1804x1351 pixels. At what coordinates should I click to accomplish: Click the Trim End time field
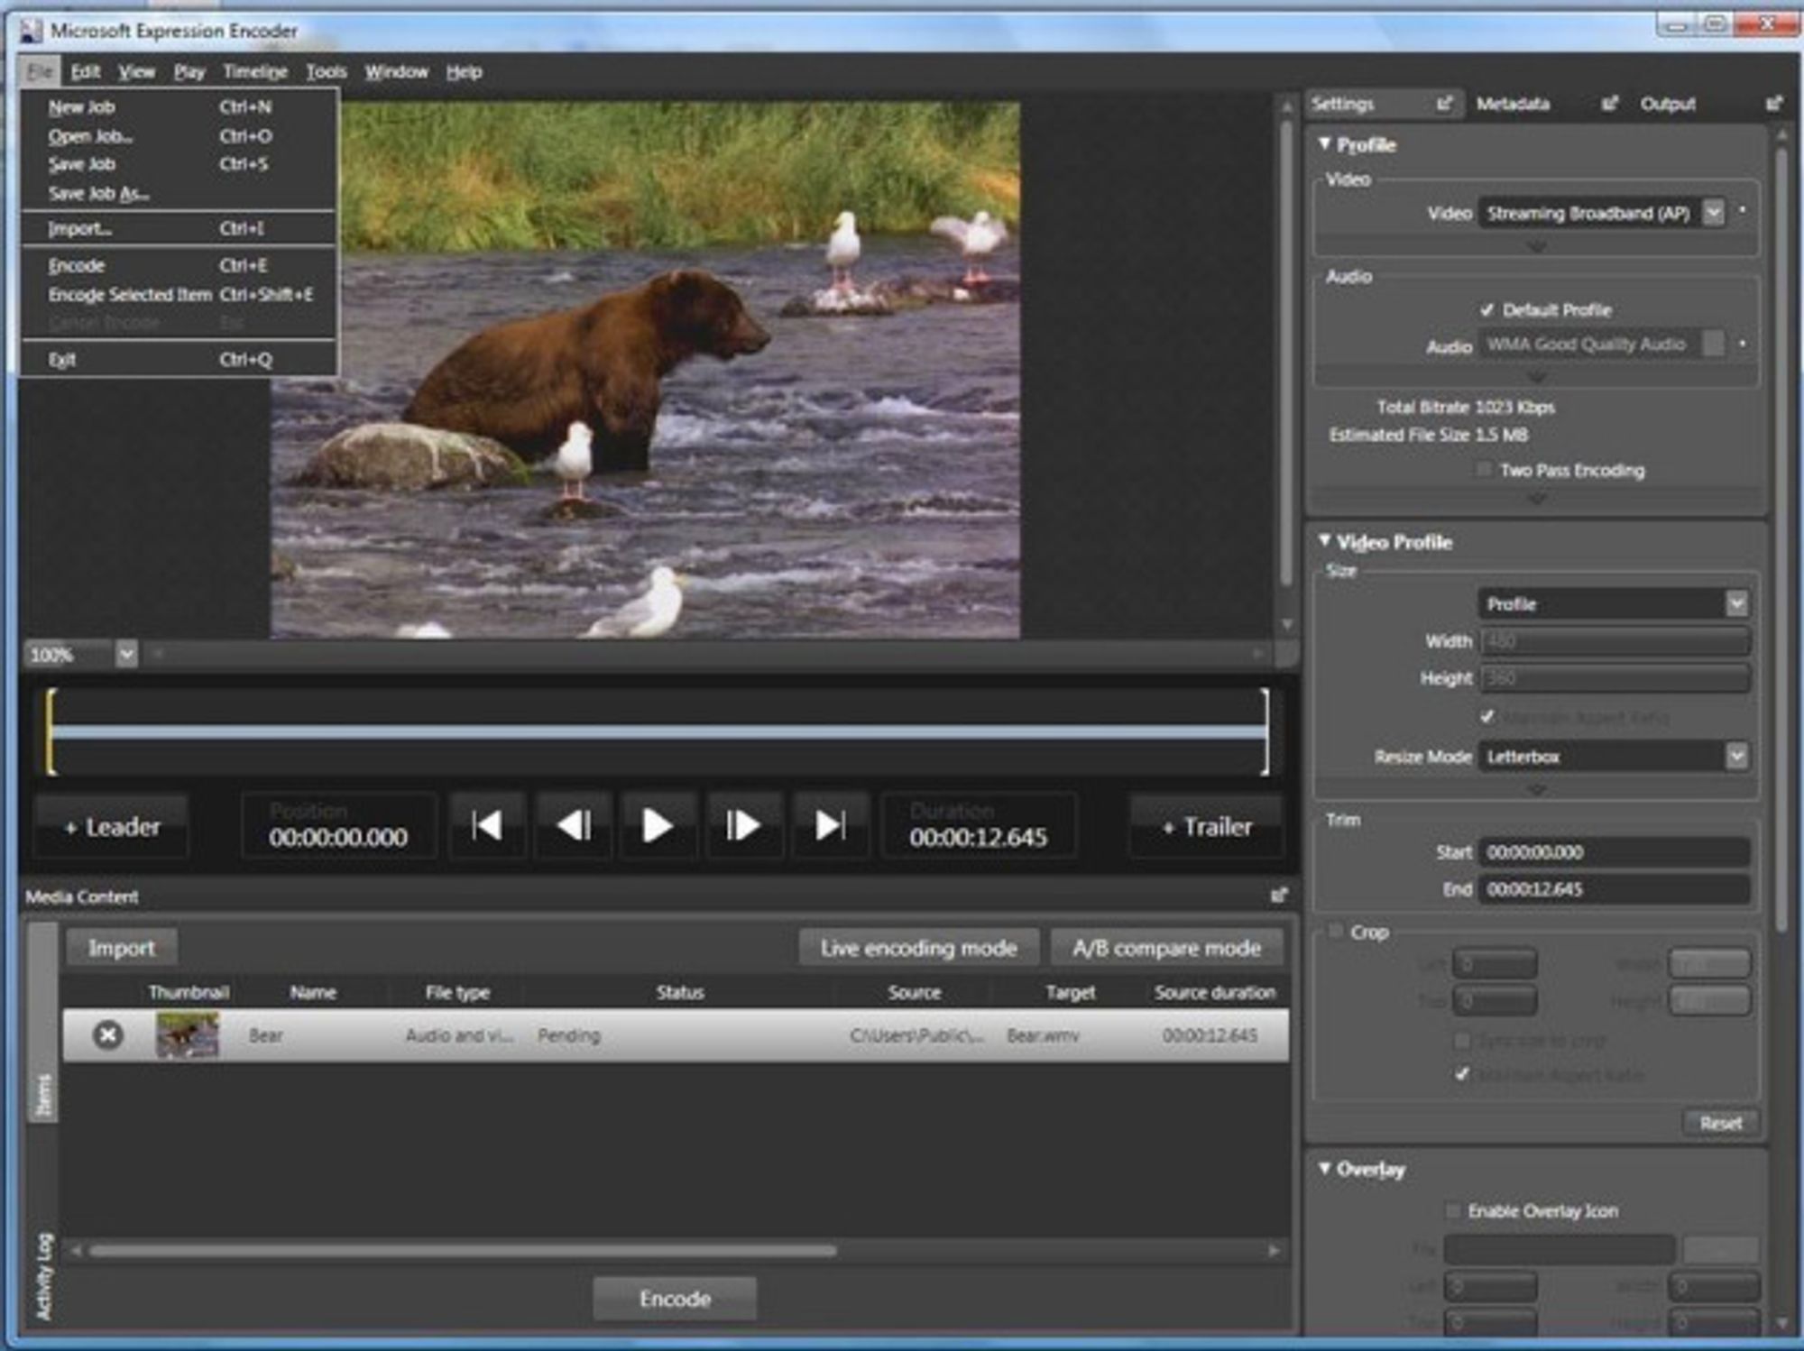(1614, 889)
